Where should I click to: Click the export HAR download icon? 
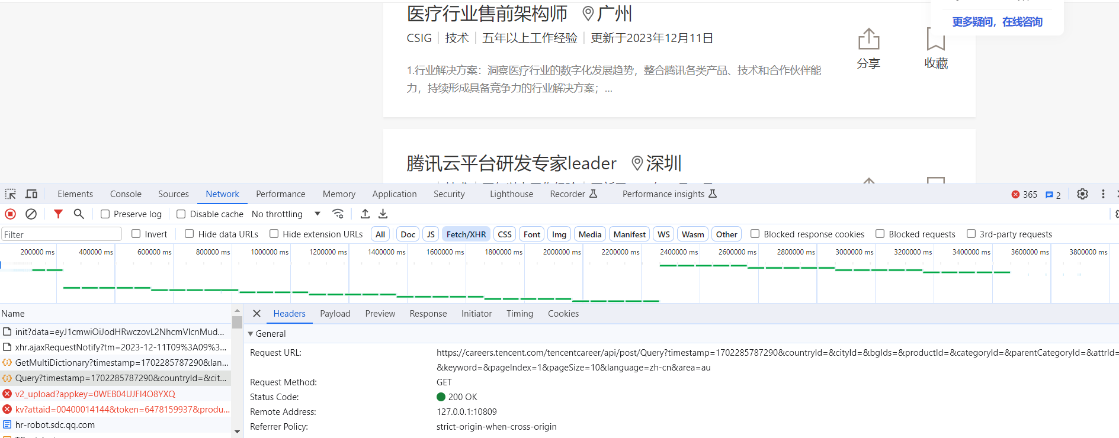tap(383, 214)
